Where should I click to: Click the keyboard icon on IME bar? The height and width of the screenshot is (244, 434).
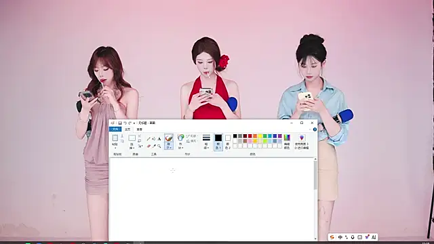pos(359,237)
